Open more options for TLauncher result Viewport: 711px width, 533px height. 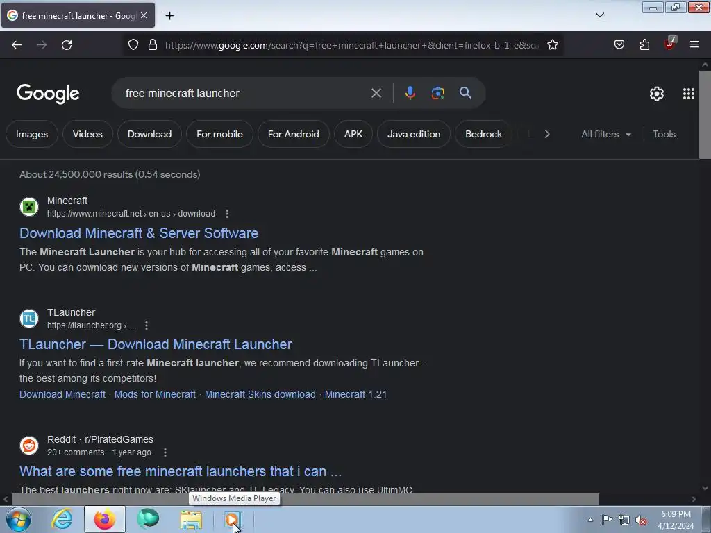(x=146, y=325)
